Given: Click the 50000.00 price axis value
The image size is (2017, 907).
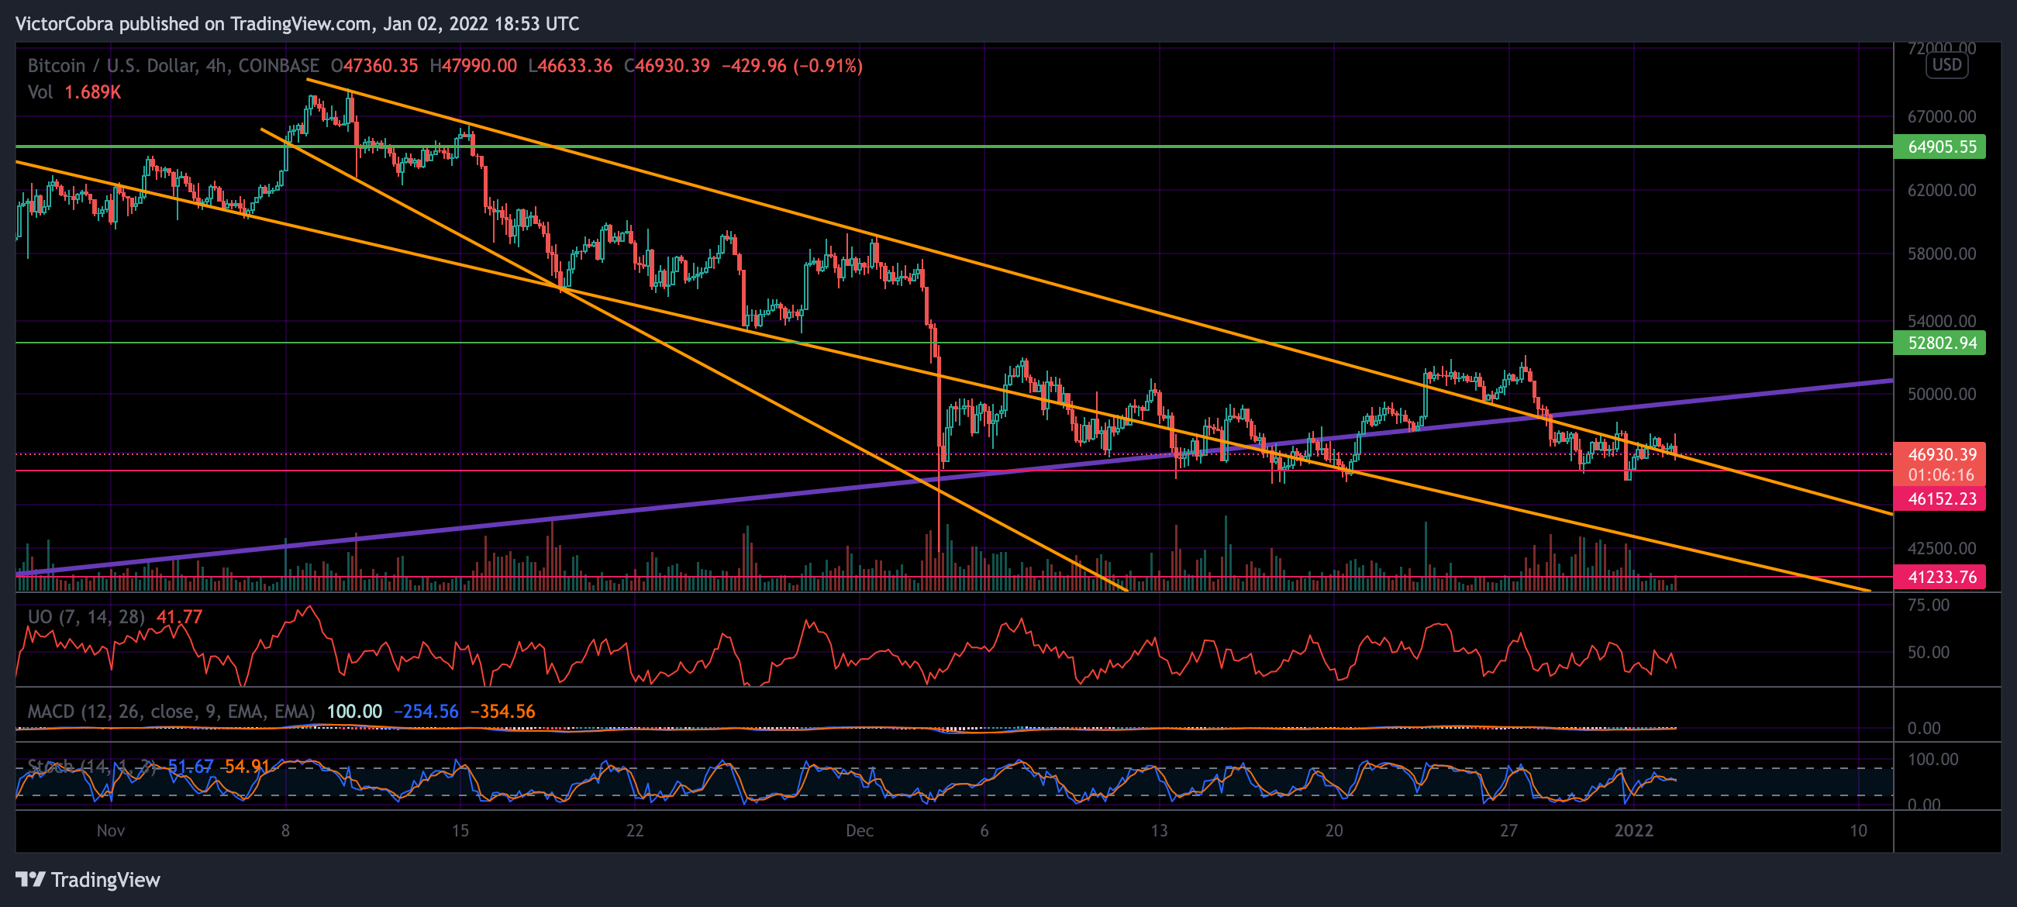Looking at the screenshot, I should [x=1942, y=394].
